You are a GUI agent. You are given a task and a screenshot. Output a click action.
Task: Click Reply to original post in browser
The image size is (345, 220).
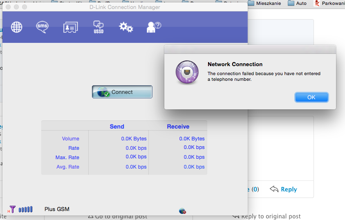[x=267, y=216]
